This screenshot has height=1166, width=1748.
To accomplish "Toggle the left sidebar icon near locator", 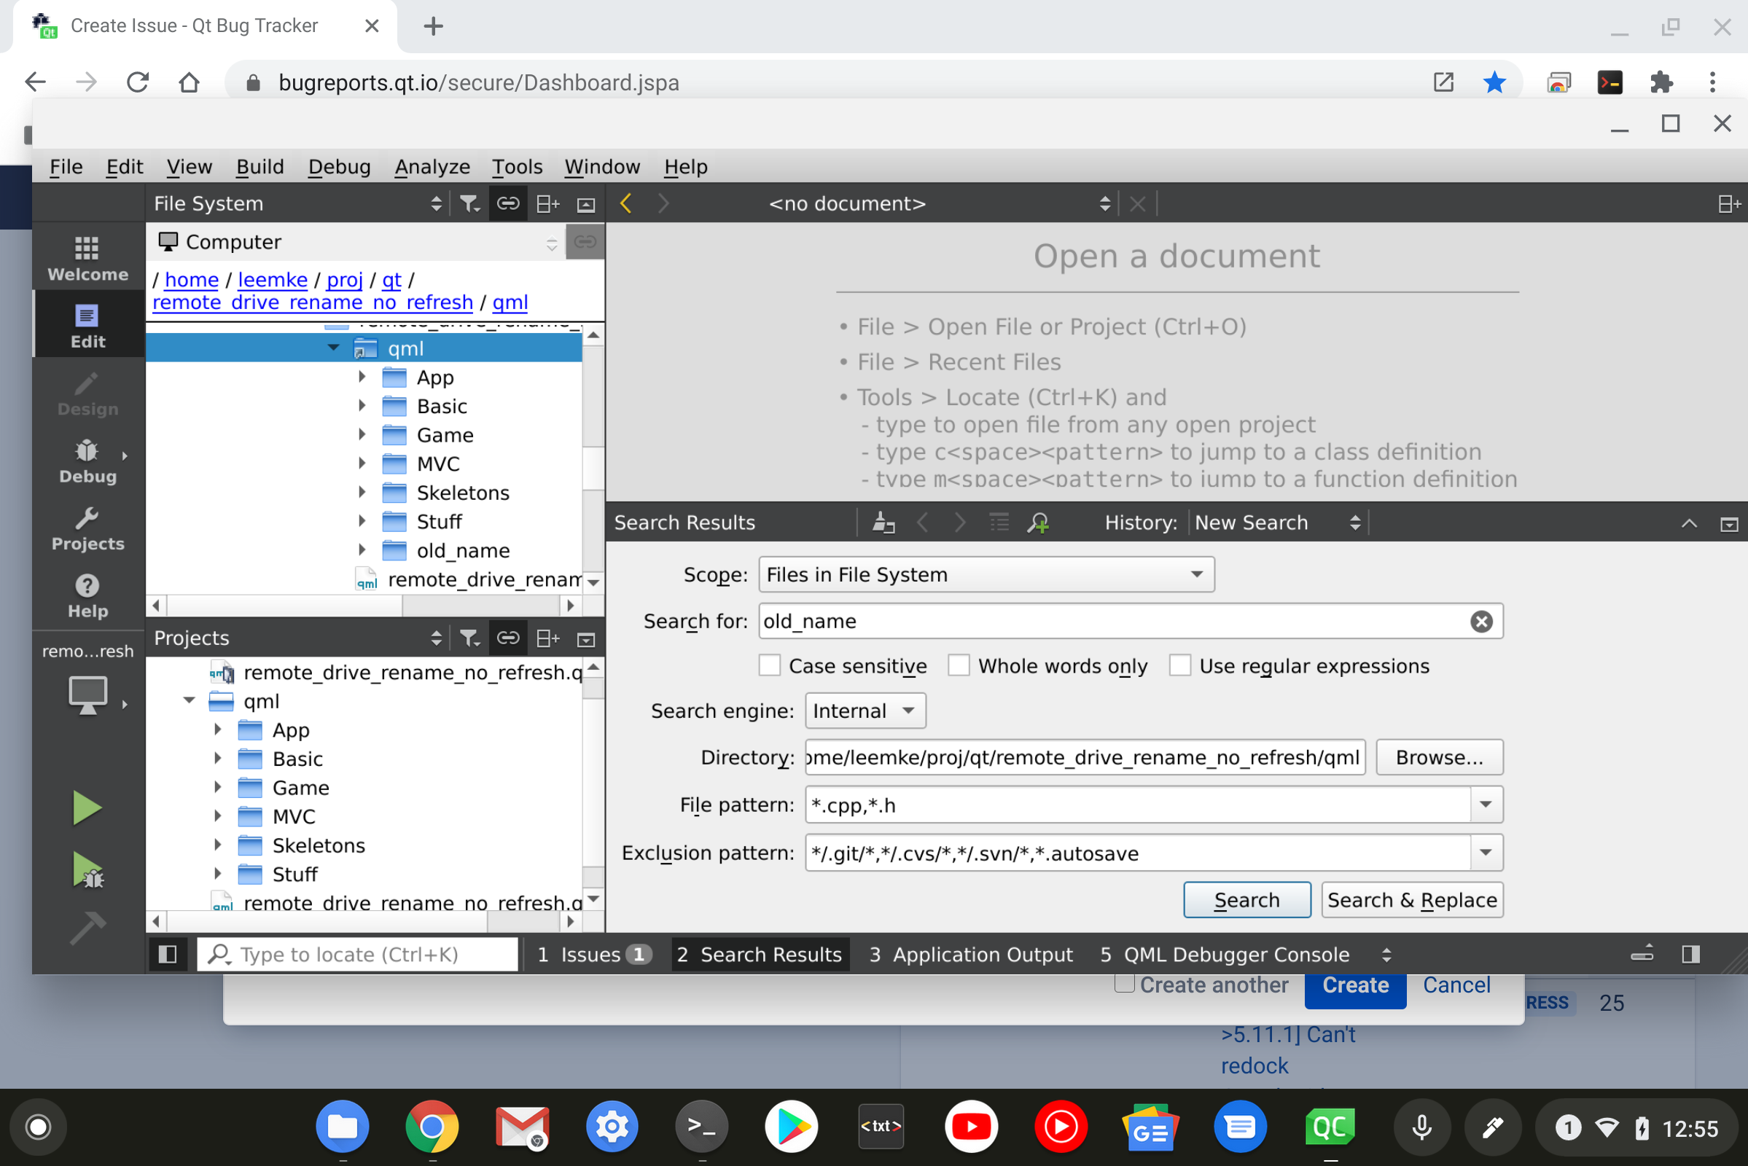I will [x=168, y=954].
